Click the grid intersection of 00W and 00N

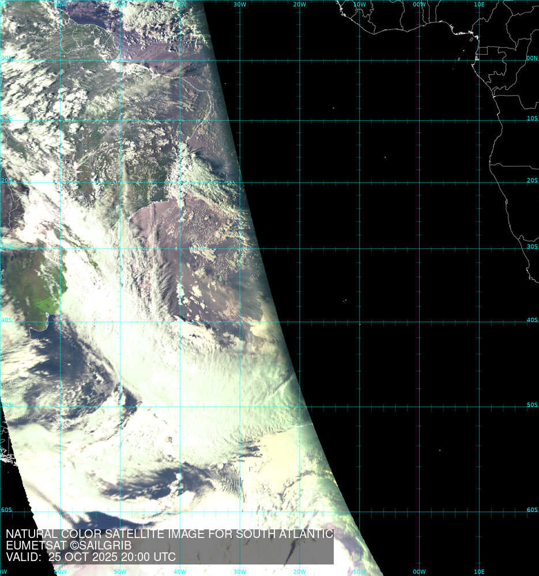[x=420, y=60]
